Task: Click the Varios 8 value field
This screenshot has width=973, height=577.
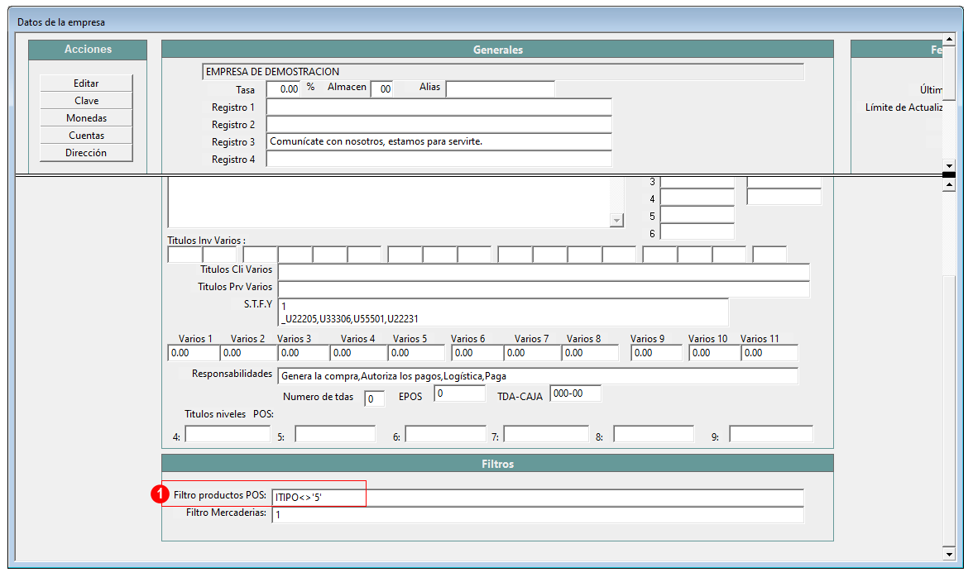Action: 590,353
